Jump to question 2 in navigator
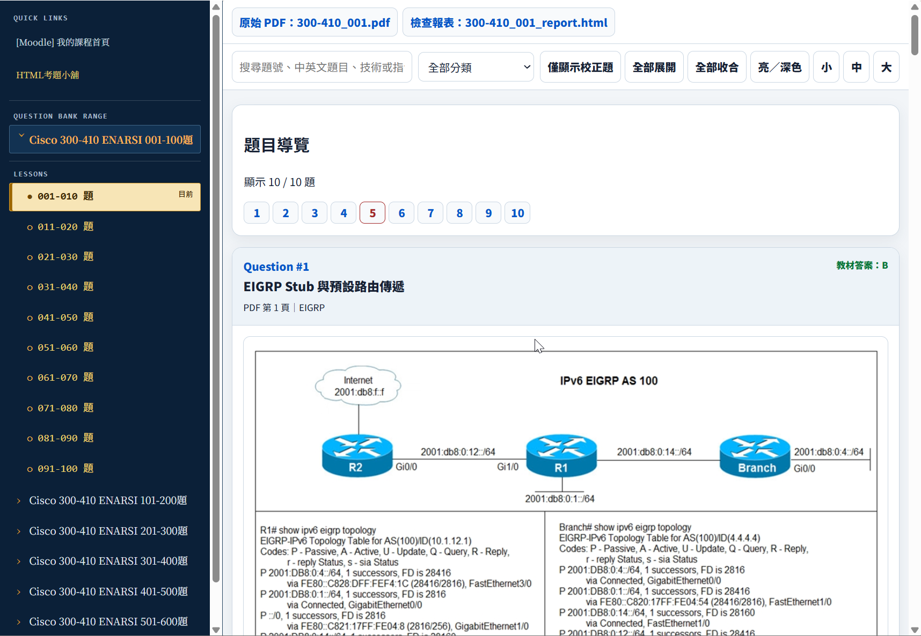Image resolution: width=921 pixels, height=636 pixels. point(286,213)
